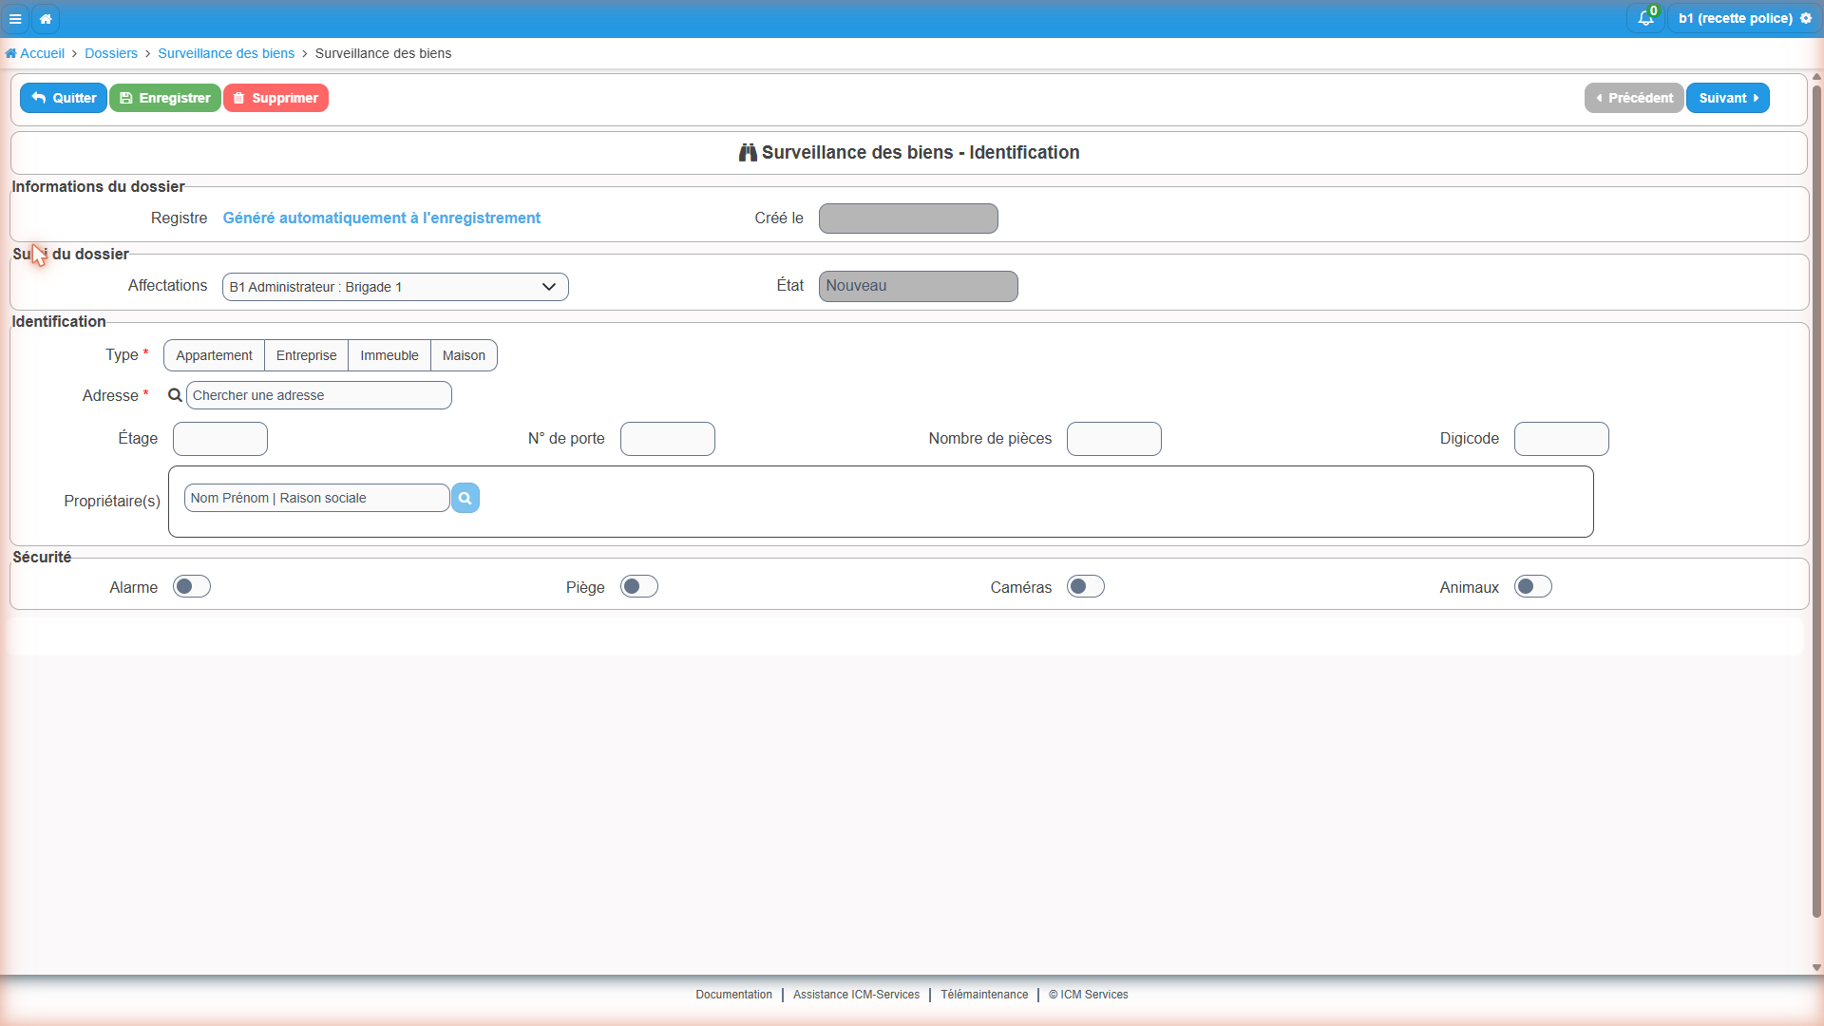Turn on the Caméras switch
Viewport: 1824px width, 1026px height.
[1086, 586]
